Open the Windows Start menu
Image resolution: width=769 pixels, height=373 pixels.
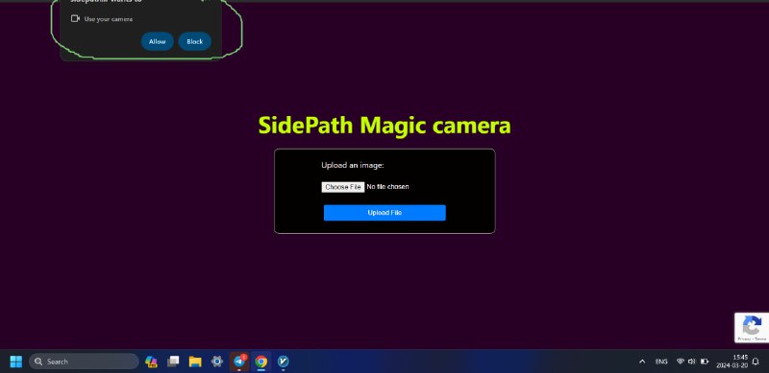pos(16,361)
